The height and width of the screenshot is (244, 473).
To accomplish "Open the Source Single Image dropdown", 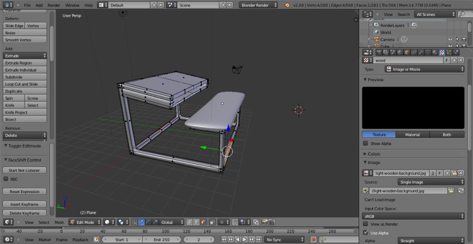I will (431, 182).
